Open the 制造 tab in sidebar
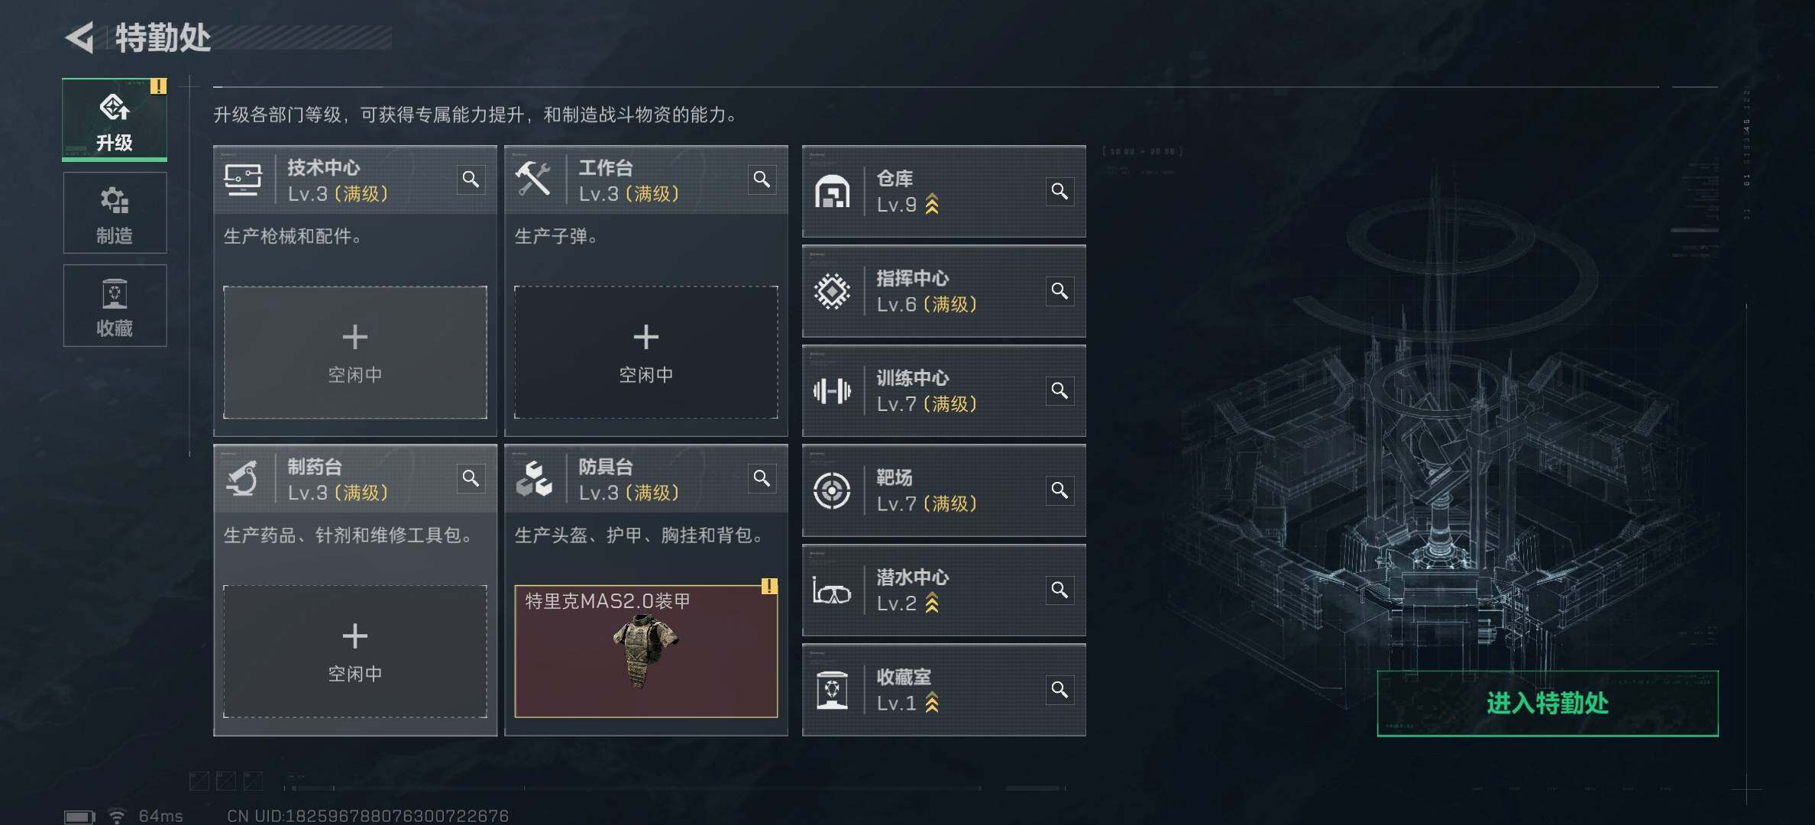 click(115, 213)
